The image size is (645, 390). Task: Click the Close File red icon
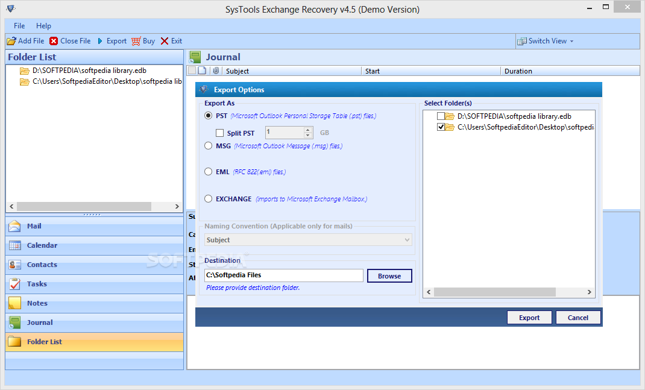coord(54,41)
